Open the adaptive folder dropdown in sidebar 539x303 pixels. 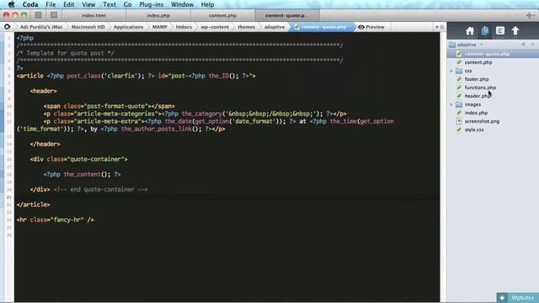(482, 45)
